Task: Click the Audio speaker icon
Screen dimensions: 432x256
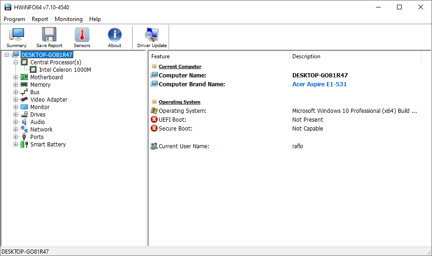Action: point(24,122)
